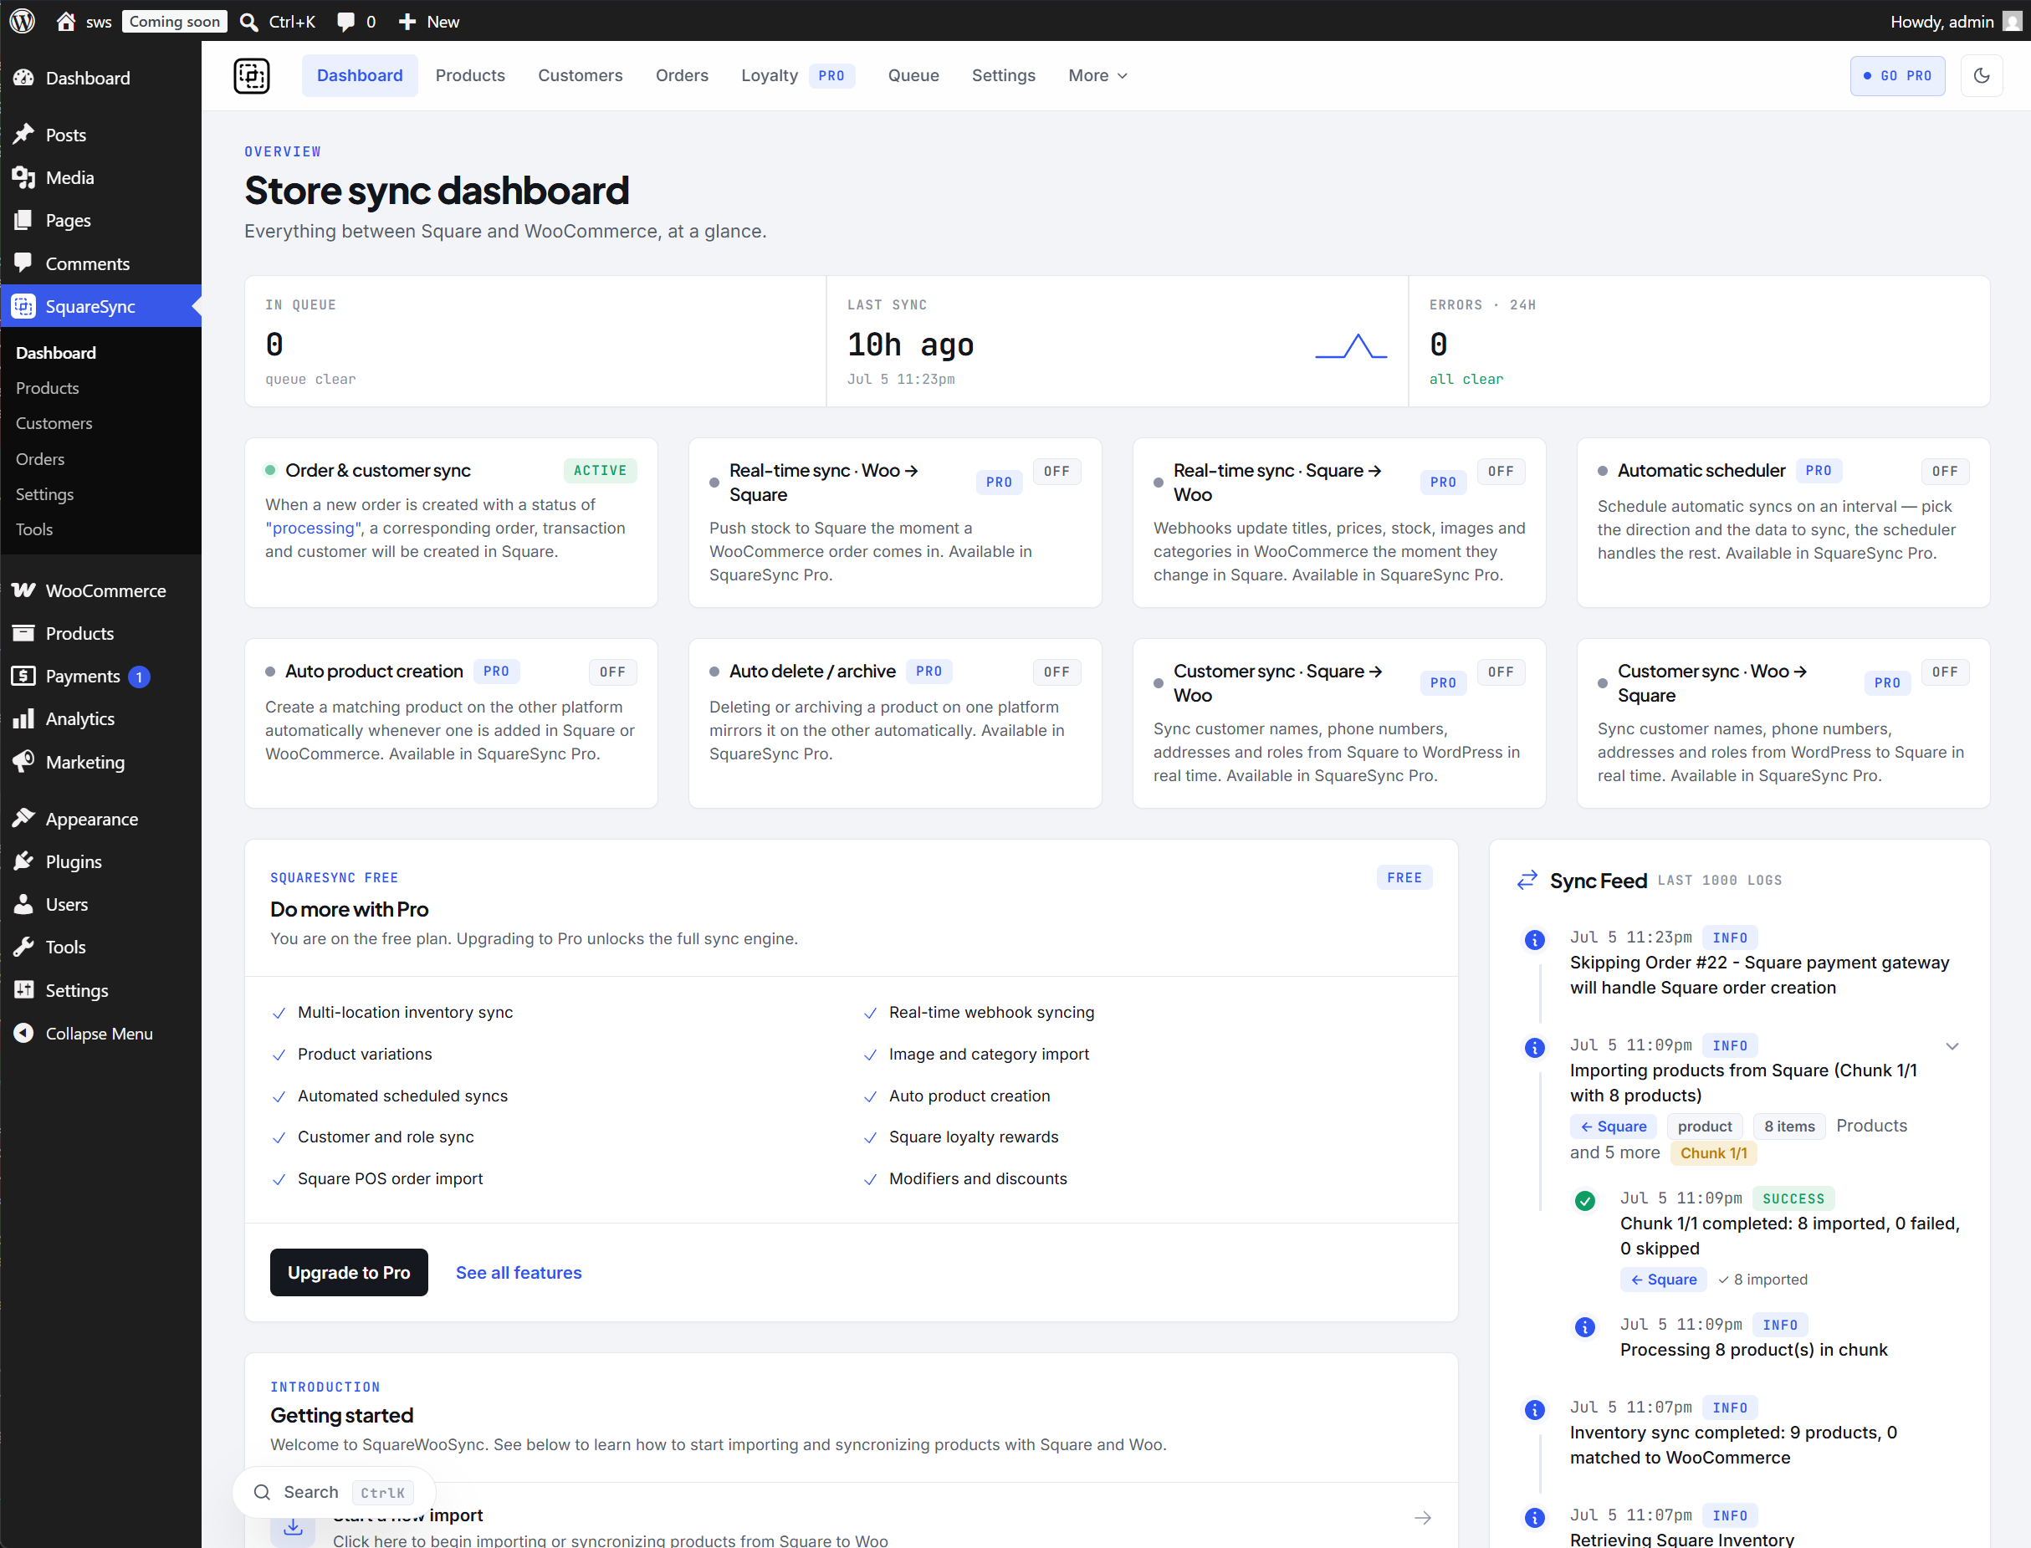Toggle OFF badge on Auto delete / archive
The image size is (2031, 1548).
[1057, 672]
